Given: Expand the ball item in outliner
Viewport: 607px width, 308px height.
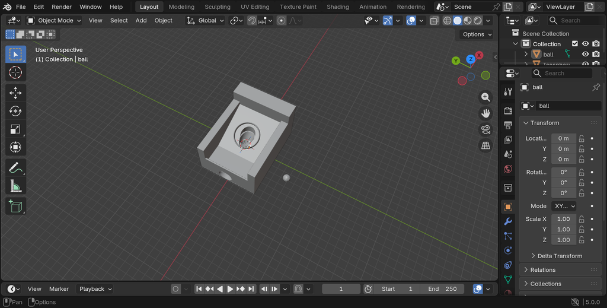Looking at the screenshot, I should click(526, 54).
